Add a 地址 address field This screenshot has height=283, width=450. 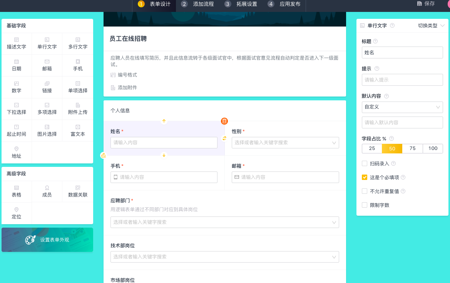(x=16, y=153)
